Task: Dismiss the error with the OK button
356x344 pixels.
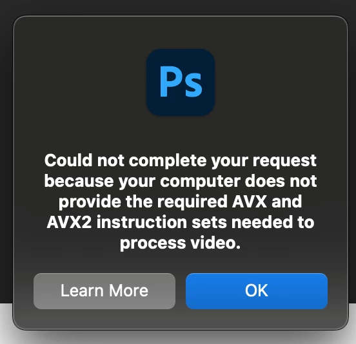Action: (257, 291)
